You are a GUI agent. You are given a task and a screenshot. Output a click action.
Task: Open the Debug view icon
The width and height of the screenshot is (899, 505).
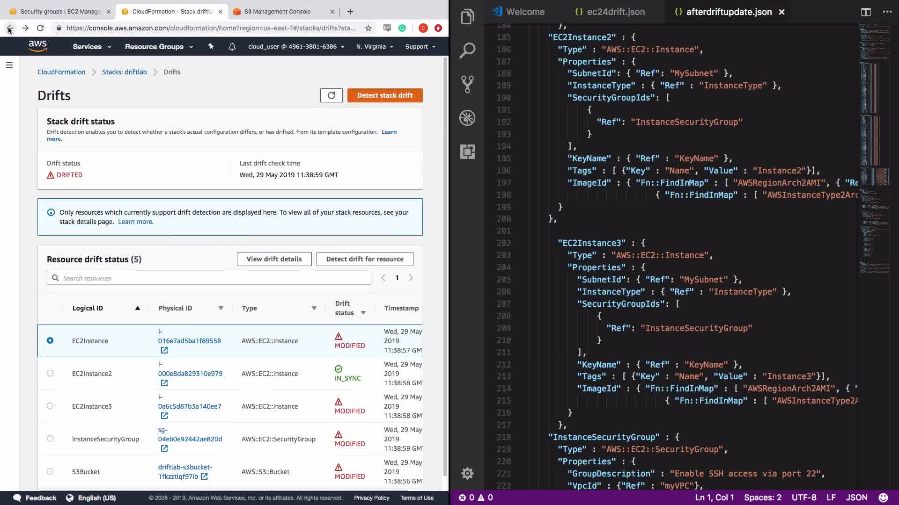[467, 118]
